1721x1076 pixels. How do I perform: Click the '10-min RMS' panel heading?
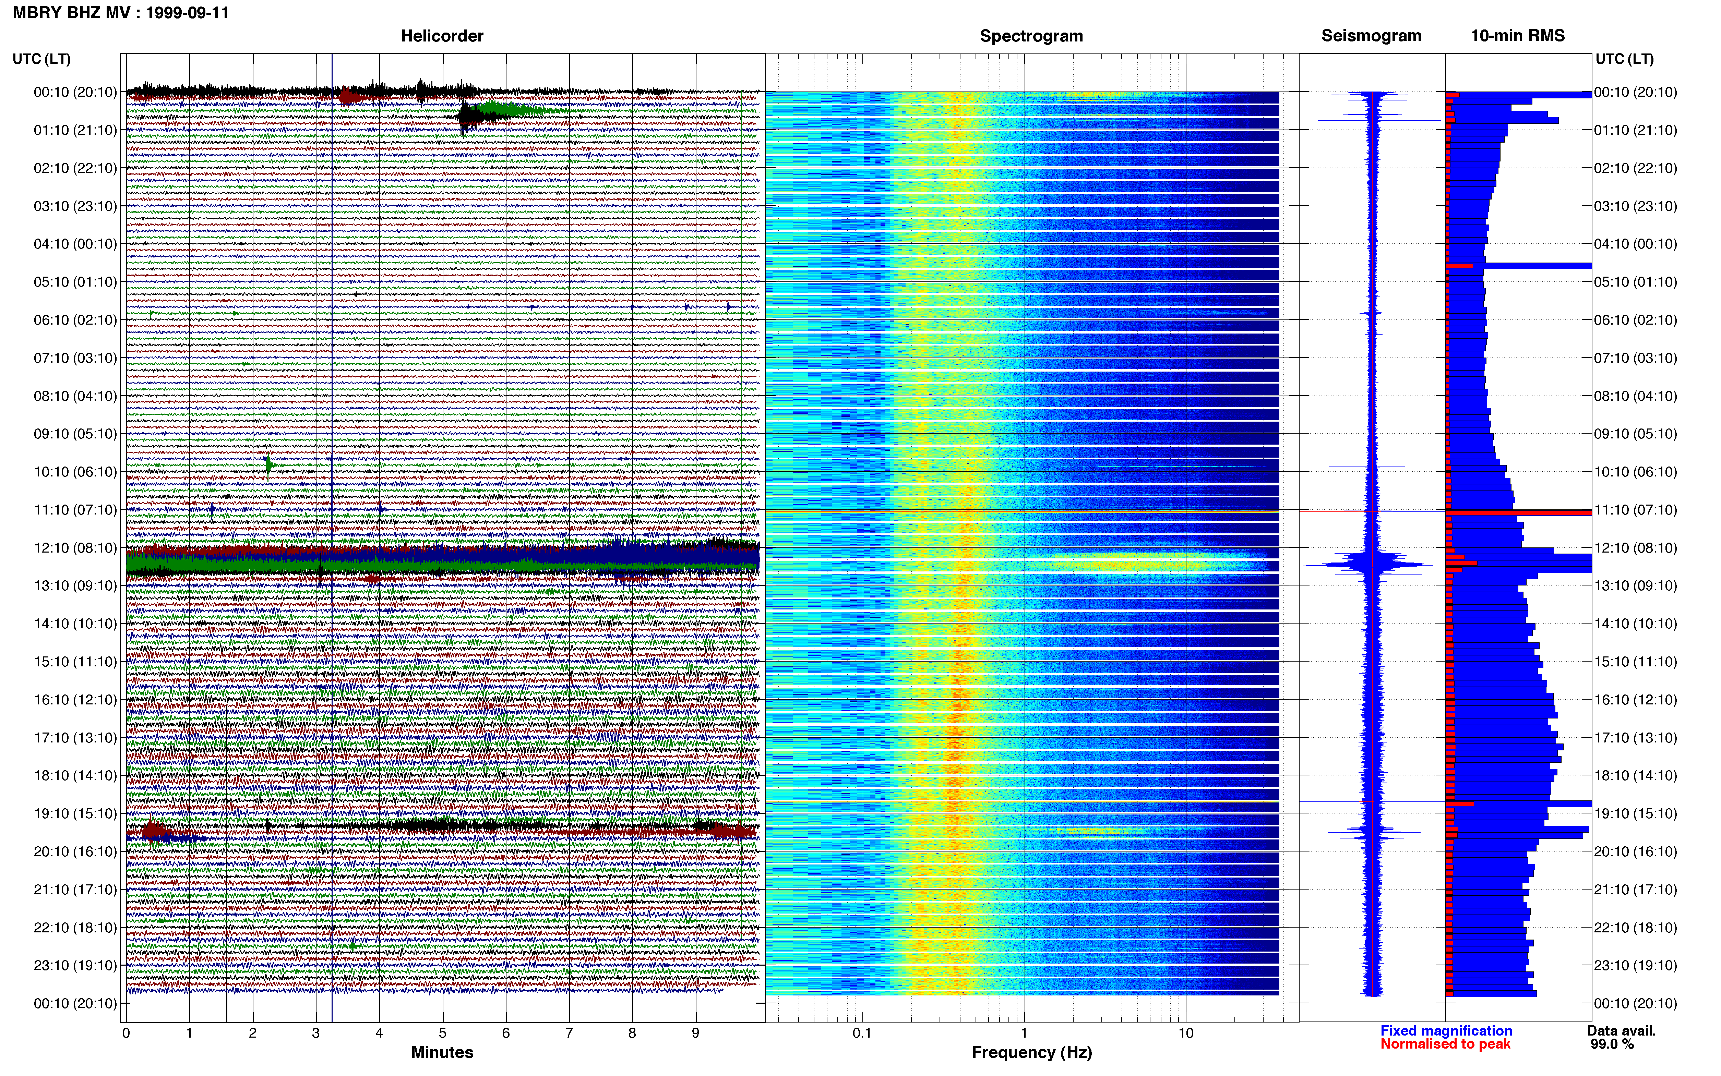click(x=1517, y=36)
